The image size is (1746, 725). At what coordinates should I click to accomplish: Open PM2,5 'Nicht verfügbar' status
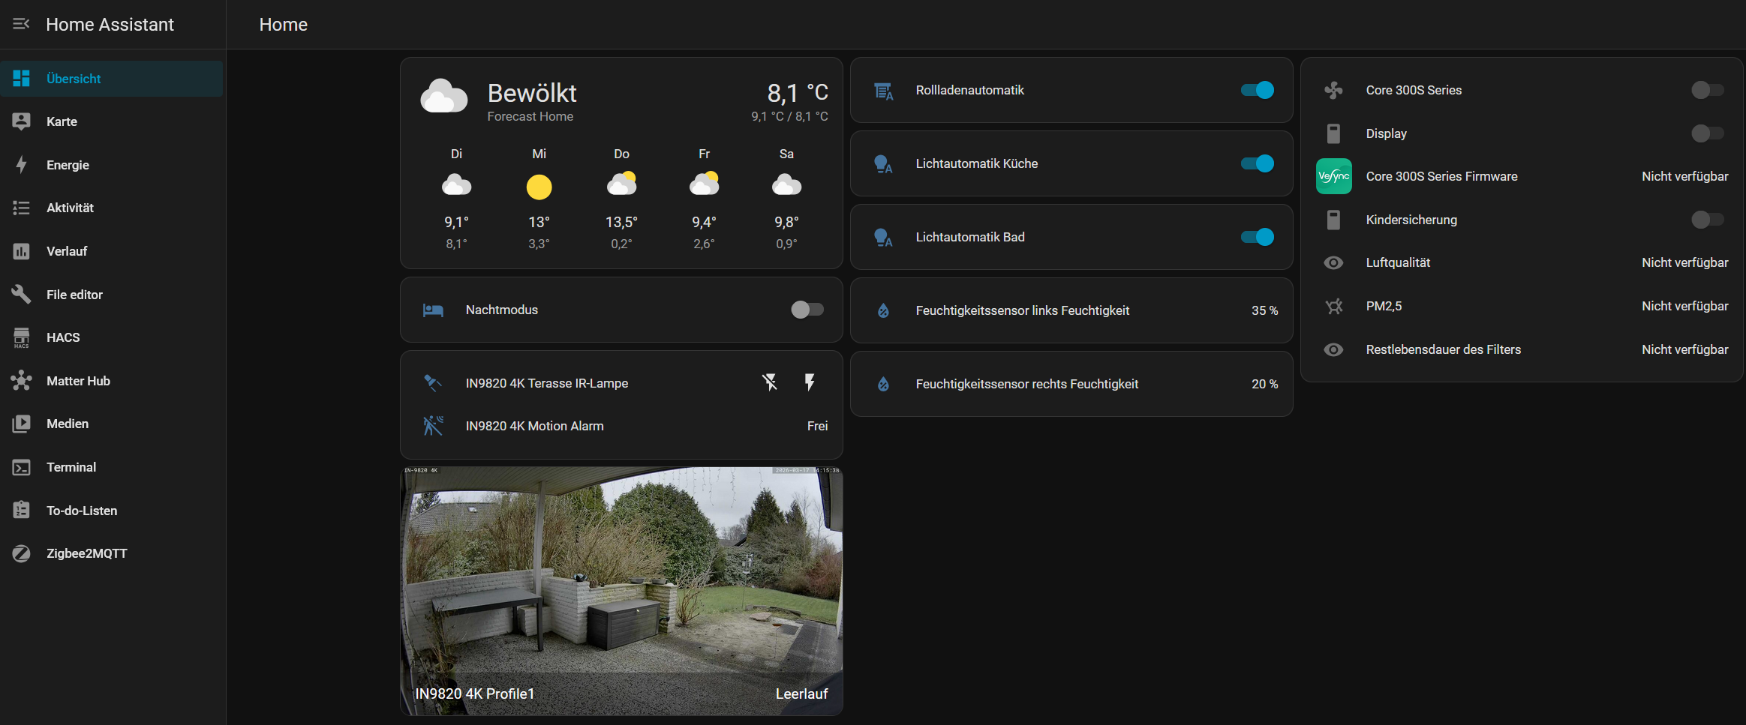coord(1684,306)
